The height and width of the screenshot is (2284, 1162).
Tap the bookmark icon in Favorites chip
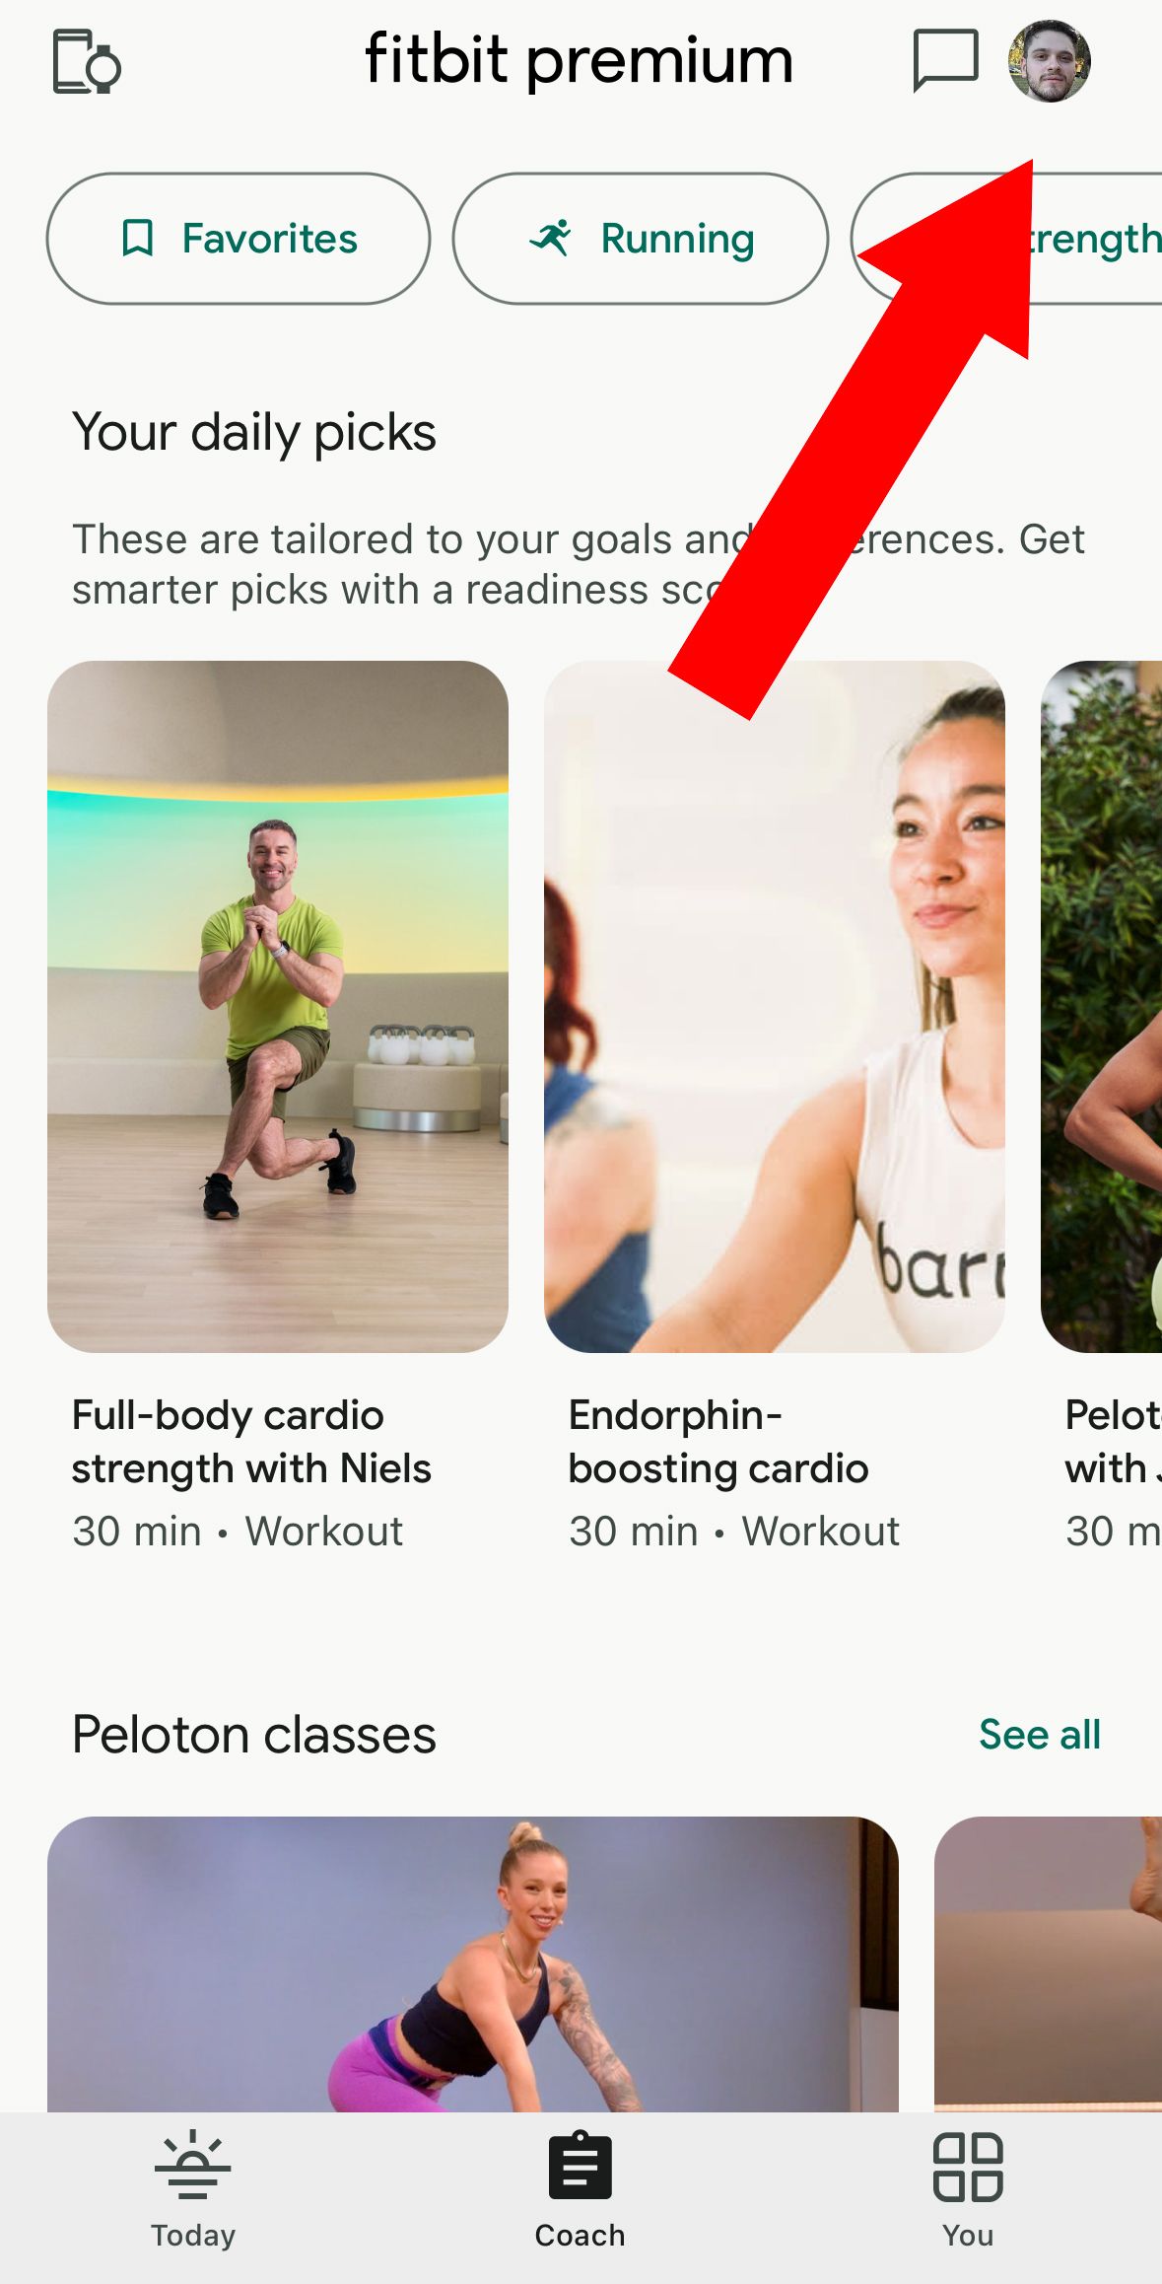pos(137,239)
